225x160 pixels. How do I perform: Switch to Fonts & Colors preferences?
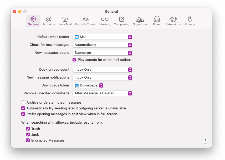pos(85,21)
